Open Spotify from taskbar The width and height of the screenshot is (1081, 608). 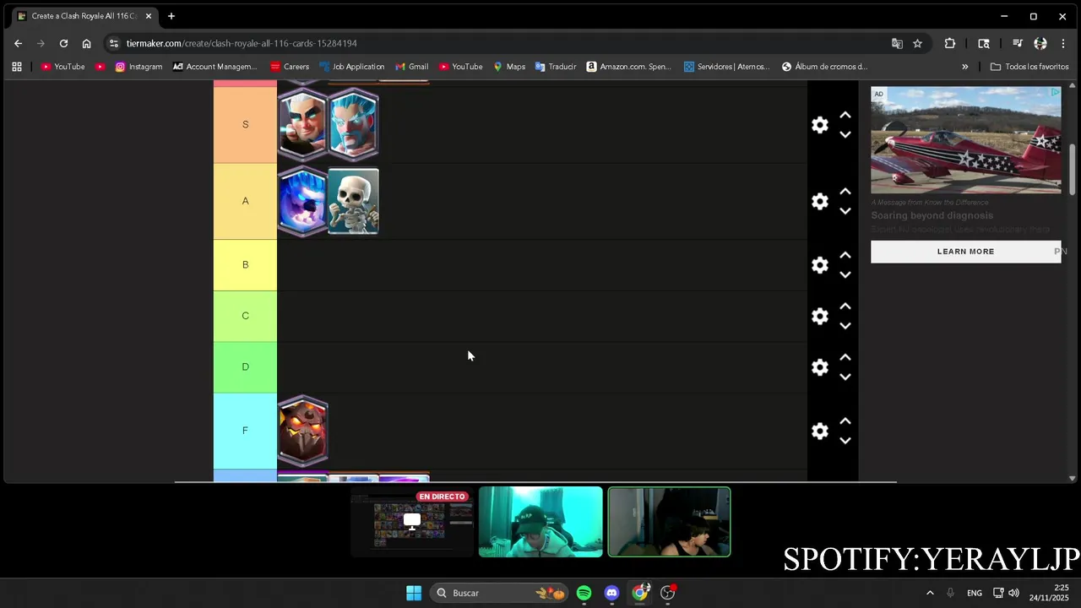click(584, 593)
